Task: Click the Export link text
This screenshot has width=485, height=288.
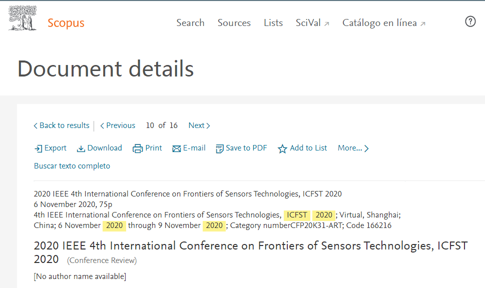Action: point(56,148)
